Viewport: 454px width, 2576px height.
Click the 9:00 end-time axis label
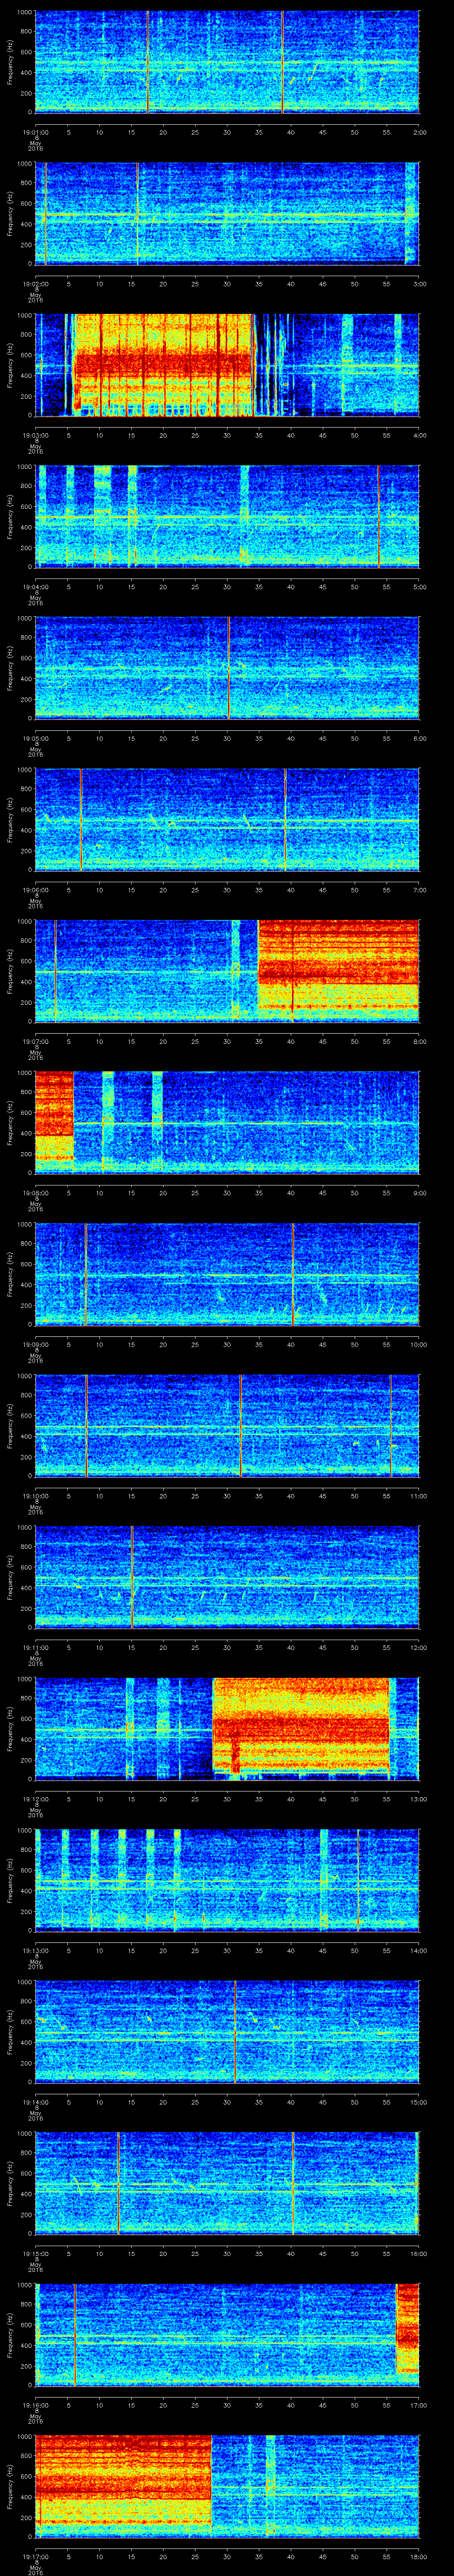coord(419,1192)
